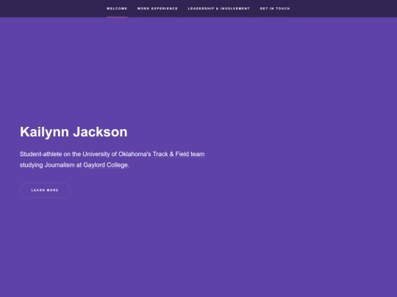397x297 pixels.
Task: Go to Work Experience section
Action: pyautogui.click(x=157, y=9)
